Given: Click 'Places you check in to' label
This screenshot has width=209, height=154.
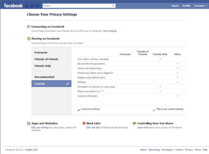Looking at the screenshot, I should click(89, 91).
